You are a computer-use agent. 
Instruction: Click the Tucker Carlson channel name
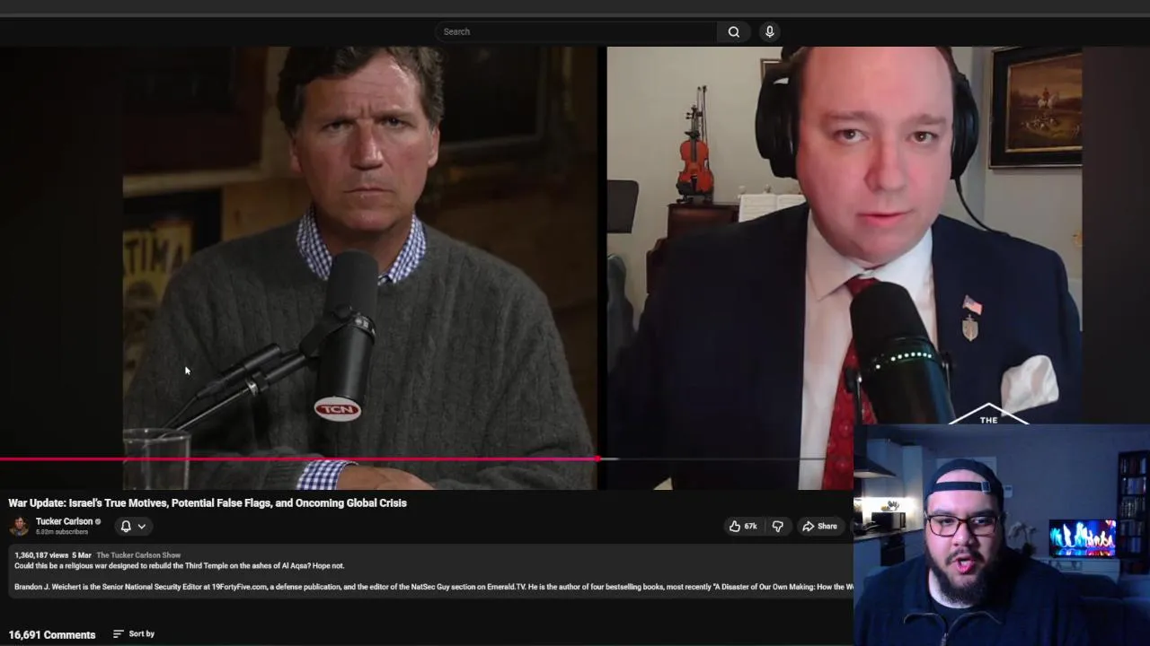pos(64,521)
